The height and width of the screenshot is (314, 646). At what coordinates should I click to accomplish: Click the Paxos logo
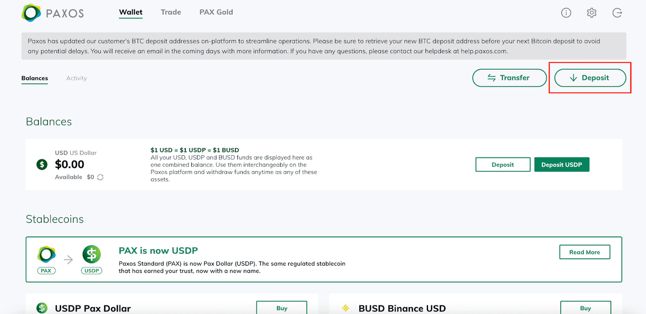pos(53,13)
